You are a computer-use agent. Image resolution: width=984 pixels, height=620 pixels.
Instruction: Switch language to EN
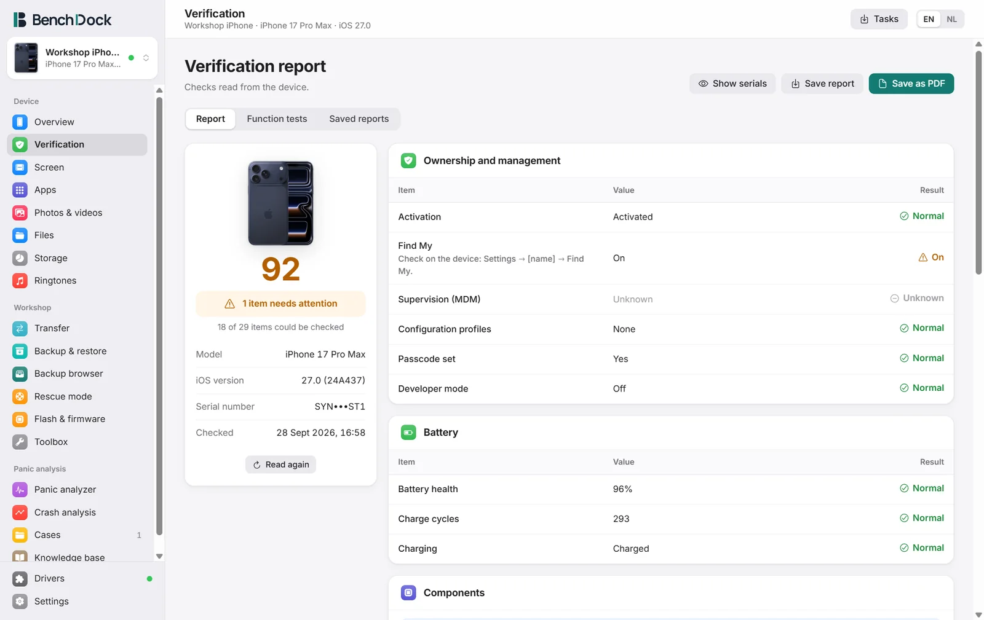(x=929, y=19)
